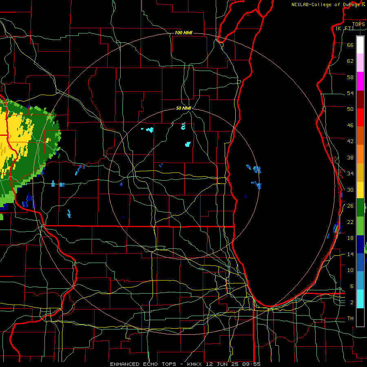367x367 pixels.
Task: Click the dark orange 42 kft legend swatch
Action: coord(360,135)
